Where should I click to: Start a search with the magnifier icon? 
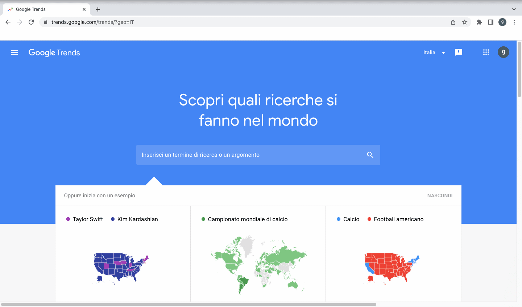370,155
